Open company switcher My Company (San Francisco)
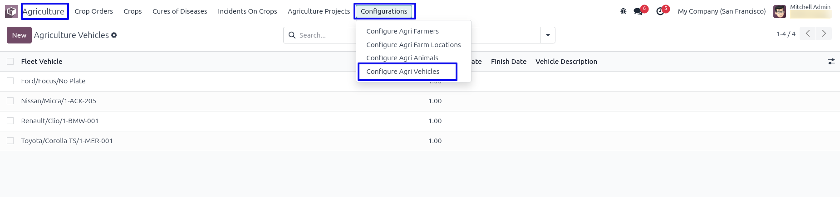Image resolution: width=840 pixels, height=197 pixels. tap(722, 11)
